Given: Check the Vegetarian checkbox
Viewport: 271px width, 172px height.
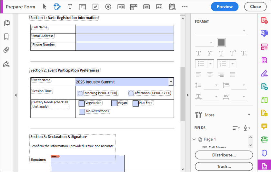Looking at the screenshot, I should [82, 103].
